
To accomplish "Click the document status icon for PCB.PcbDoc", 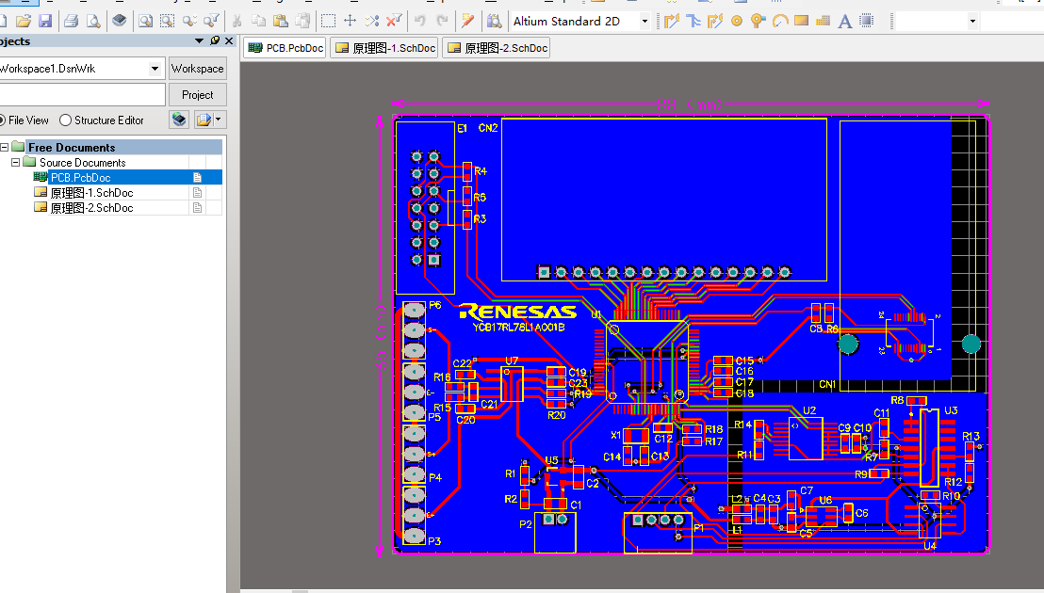I will [x=197, y=178].
